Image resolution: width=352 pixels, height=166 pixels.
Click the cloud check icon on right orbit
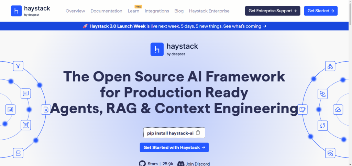point(338,110)
